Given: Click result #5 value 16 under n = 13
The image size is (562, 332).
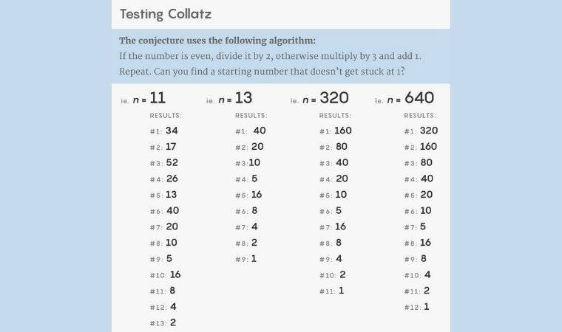Looking at the screenshot, I should [257, 195].
